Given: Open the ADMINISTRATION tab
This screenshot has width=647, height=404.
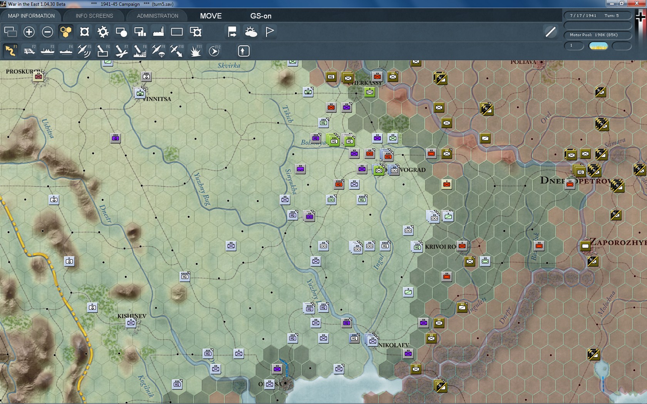Looking at the screenshot, I should coord(158,16).
